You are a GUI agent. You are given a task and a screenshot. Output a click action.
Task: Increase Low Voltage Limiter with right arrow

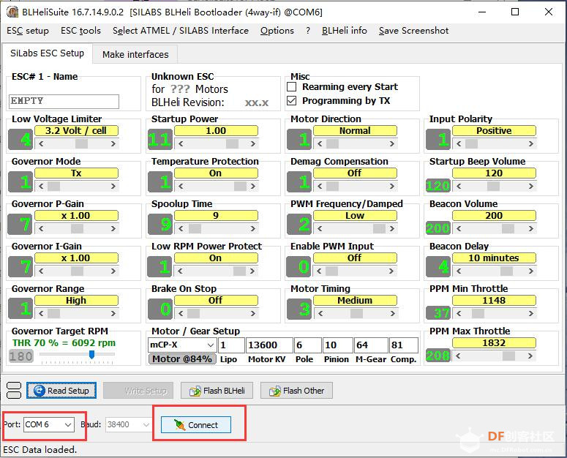click(x=113, y=143)
